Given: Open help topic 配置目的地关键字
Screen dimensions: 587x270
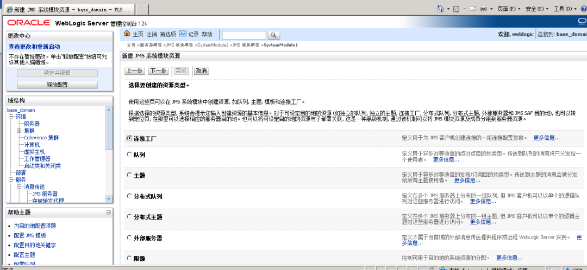Looking at the screenshot, I should point(35,246).
